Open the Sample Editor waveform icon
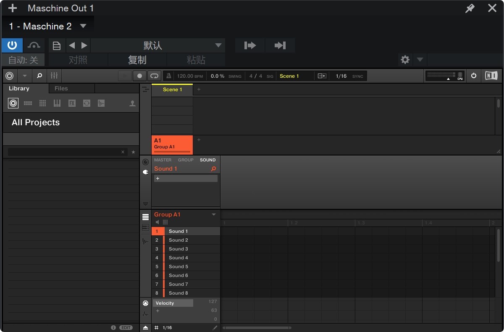The width and height of the screenshot is (504, 332). [145, 241]
